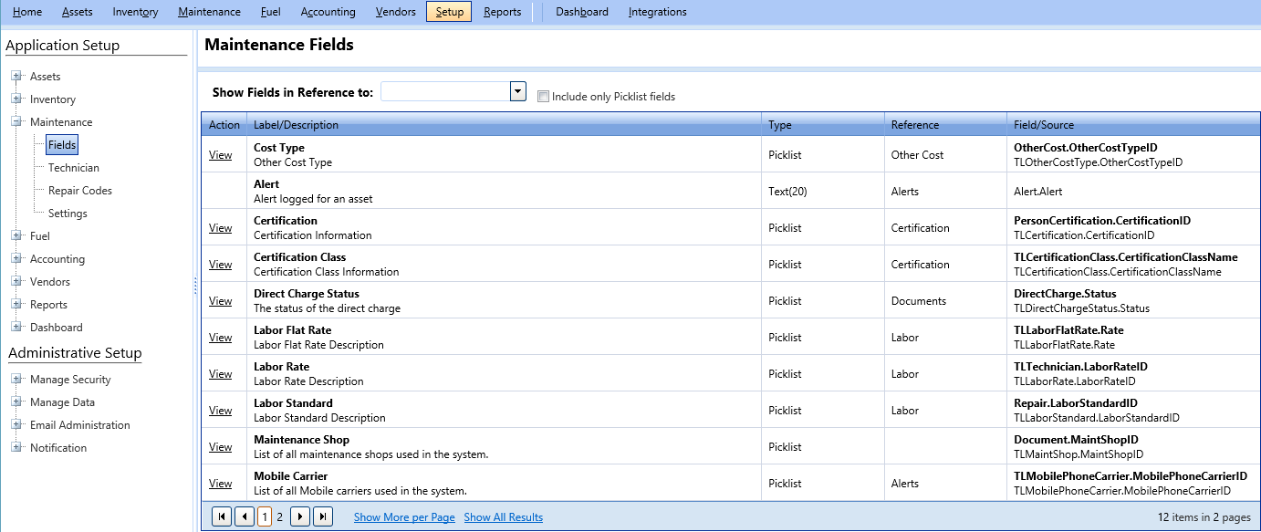Viewport: 1261px width, 532px height.
Task: Expand the Assets tree node
Action: 16,77
